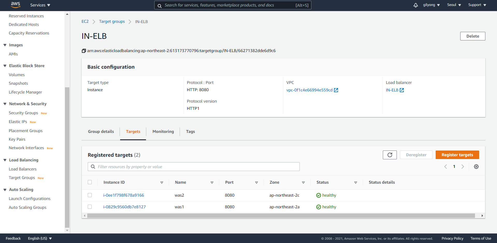Click the Deregister button
Screen dimensions: 497x243
[x=416, y=155]
